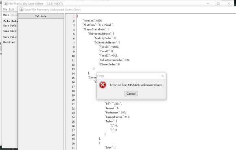Close the Save Editor main window

point(229,4)
